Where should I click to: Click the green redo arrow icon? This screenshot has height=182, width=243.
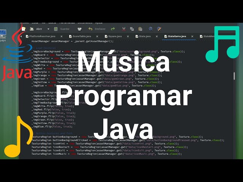click(x=113, y=29)
